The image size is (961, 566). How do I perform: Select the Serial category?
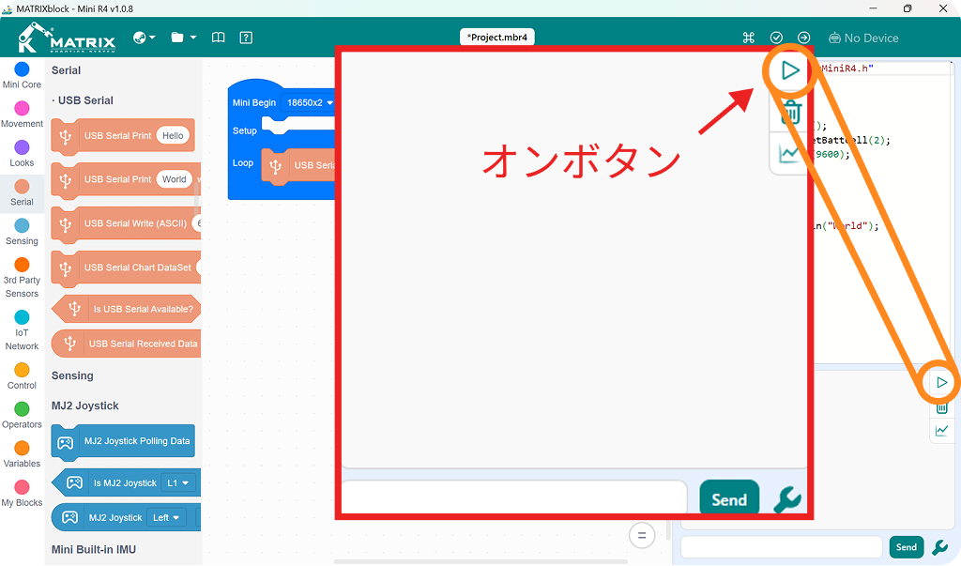pyautogui.click(x=23, y=193)
